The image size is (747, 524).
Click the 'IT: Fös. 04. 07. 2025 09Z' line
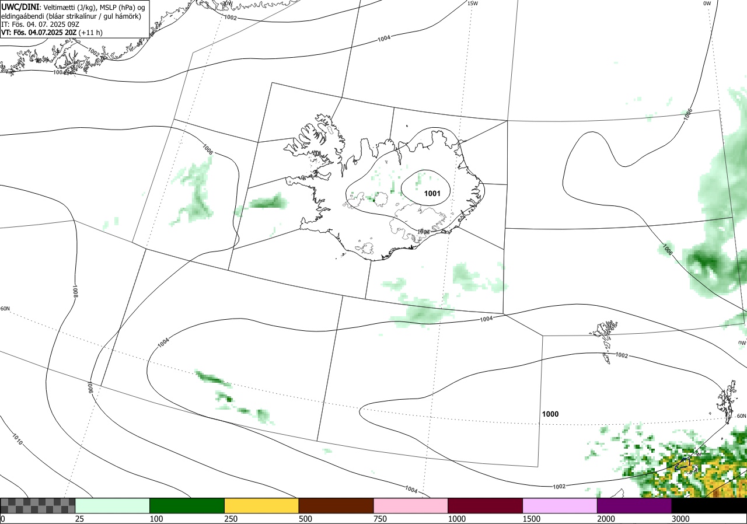[40, 25]
